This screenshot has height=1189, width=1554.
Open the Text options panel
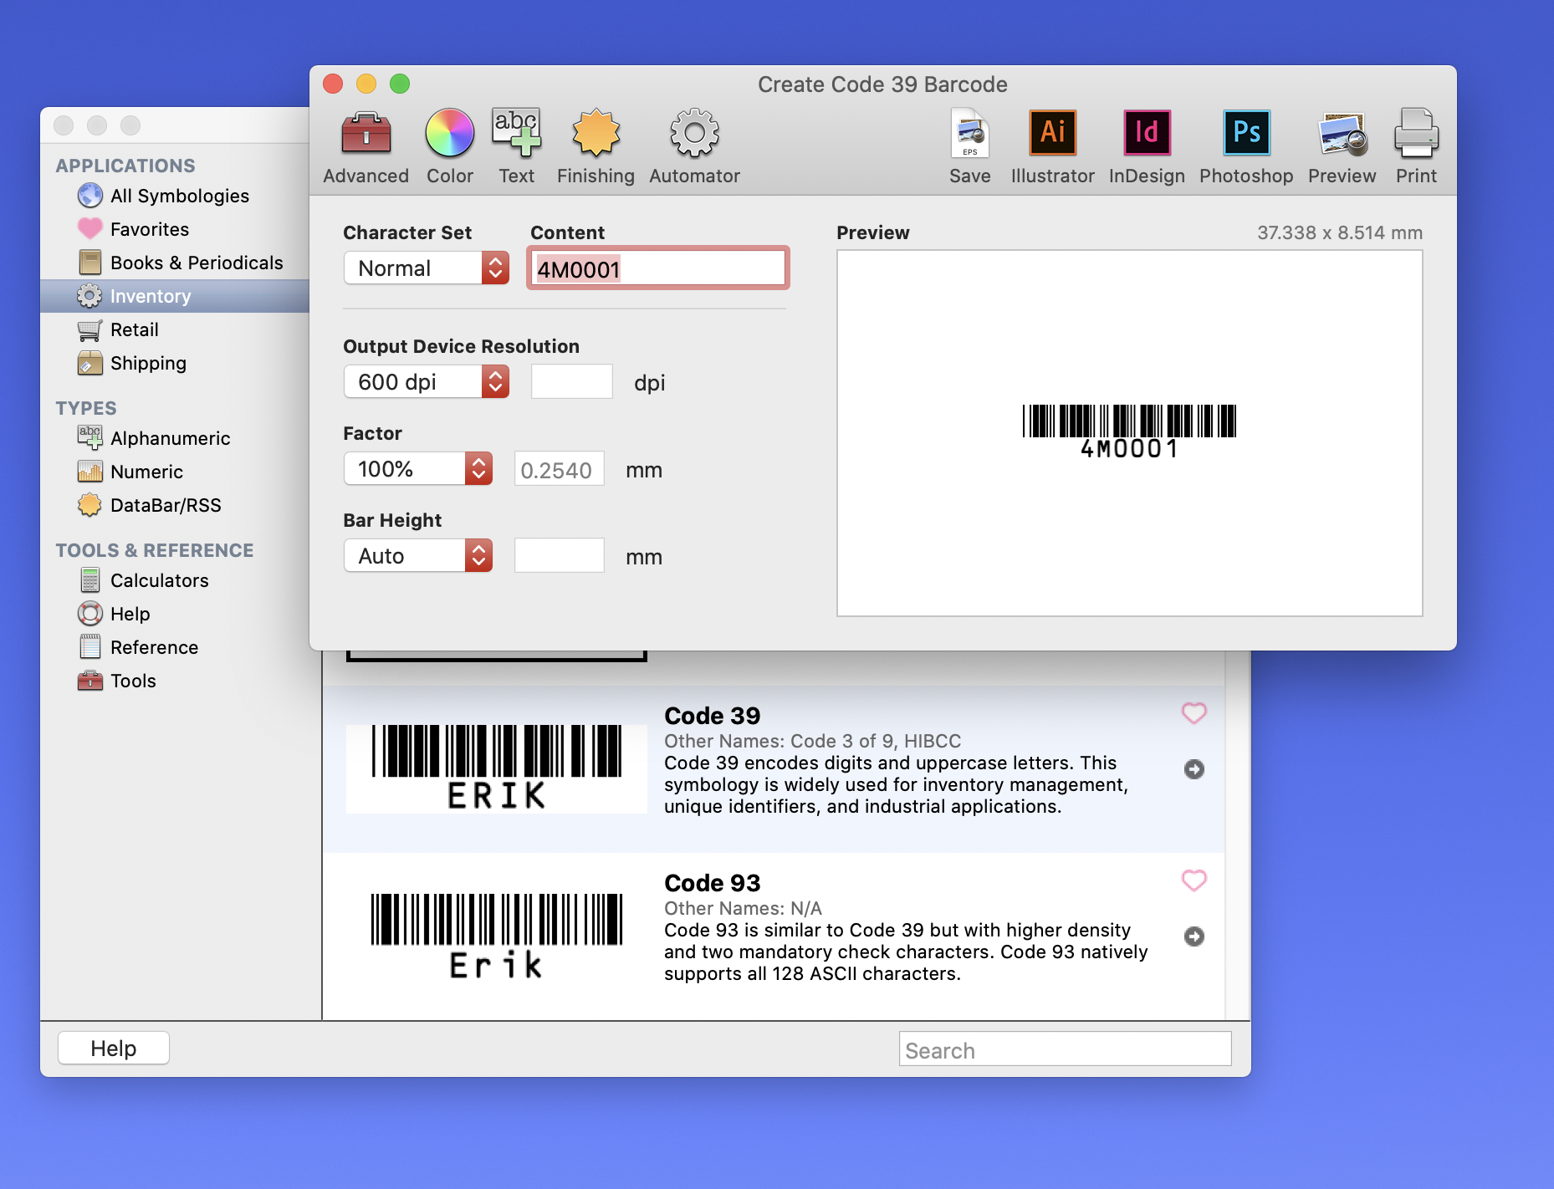point(516,147)
